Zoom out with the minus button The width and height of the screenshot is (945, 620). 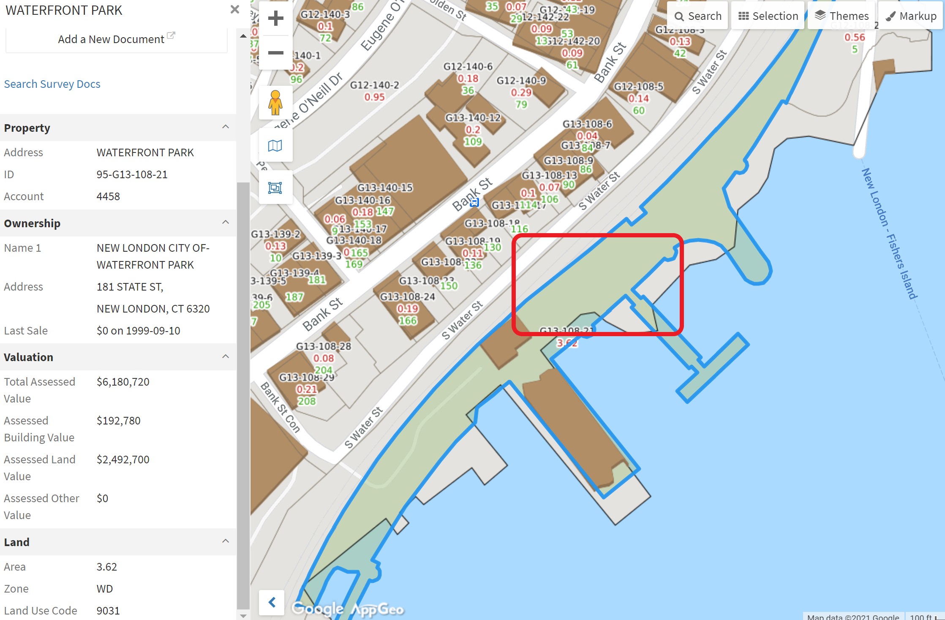pyautogui.click(x=276, y=53)
